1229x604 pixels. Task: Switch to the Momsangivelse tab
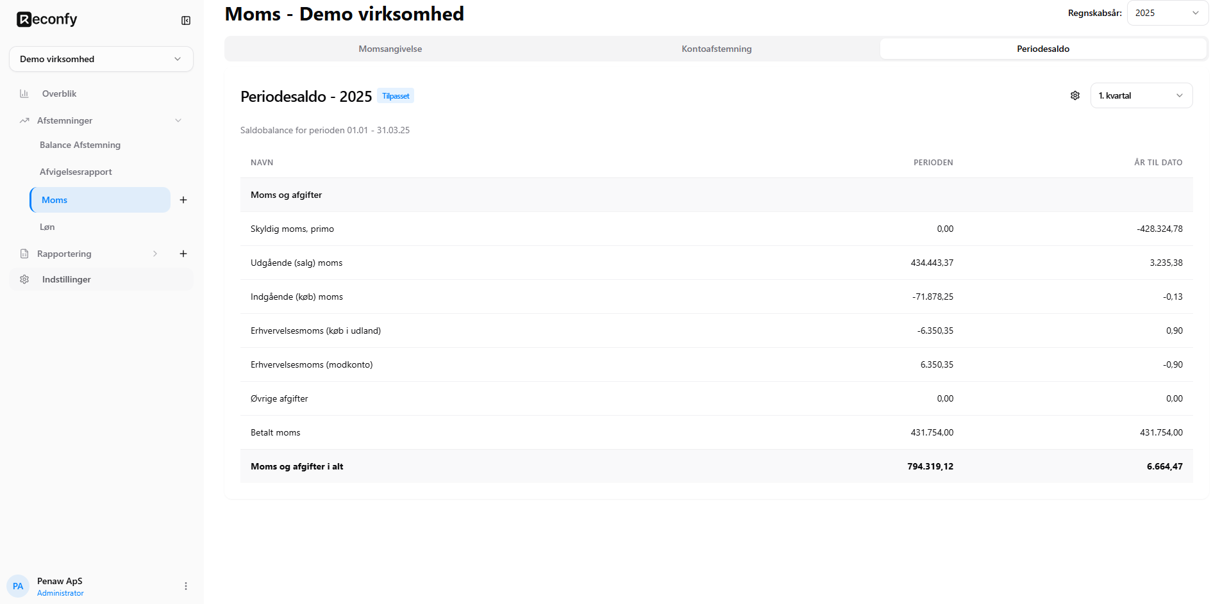(x=390, y=49)
